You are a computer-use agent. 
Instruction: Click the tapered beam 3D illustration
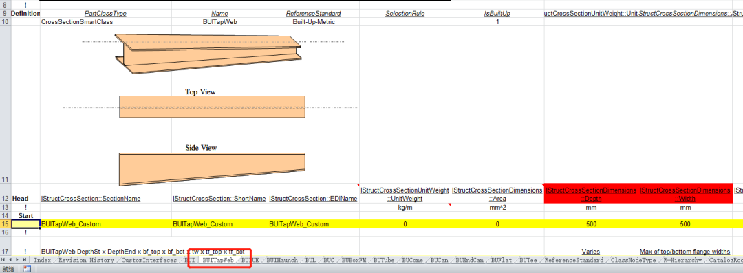coord(208,53)
